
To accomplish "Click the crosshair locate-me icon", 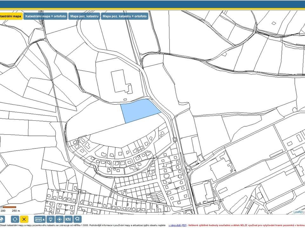I will point(59,219).
